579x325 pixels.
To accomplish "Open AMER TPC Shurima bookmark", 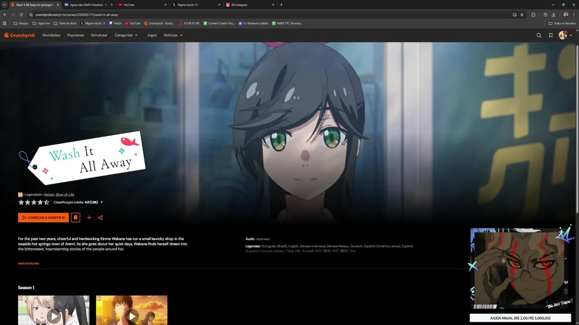I will (x=287, y=23).
